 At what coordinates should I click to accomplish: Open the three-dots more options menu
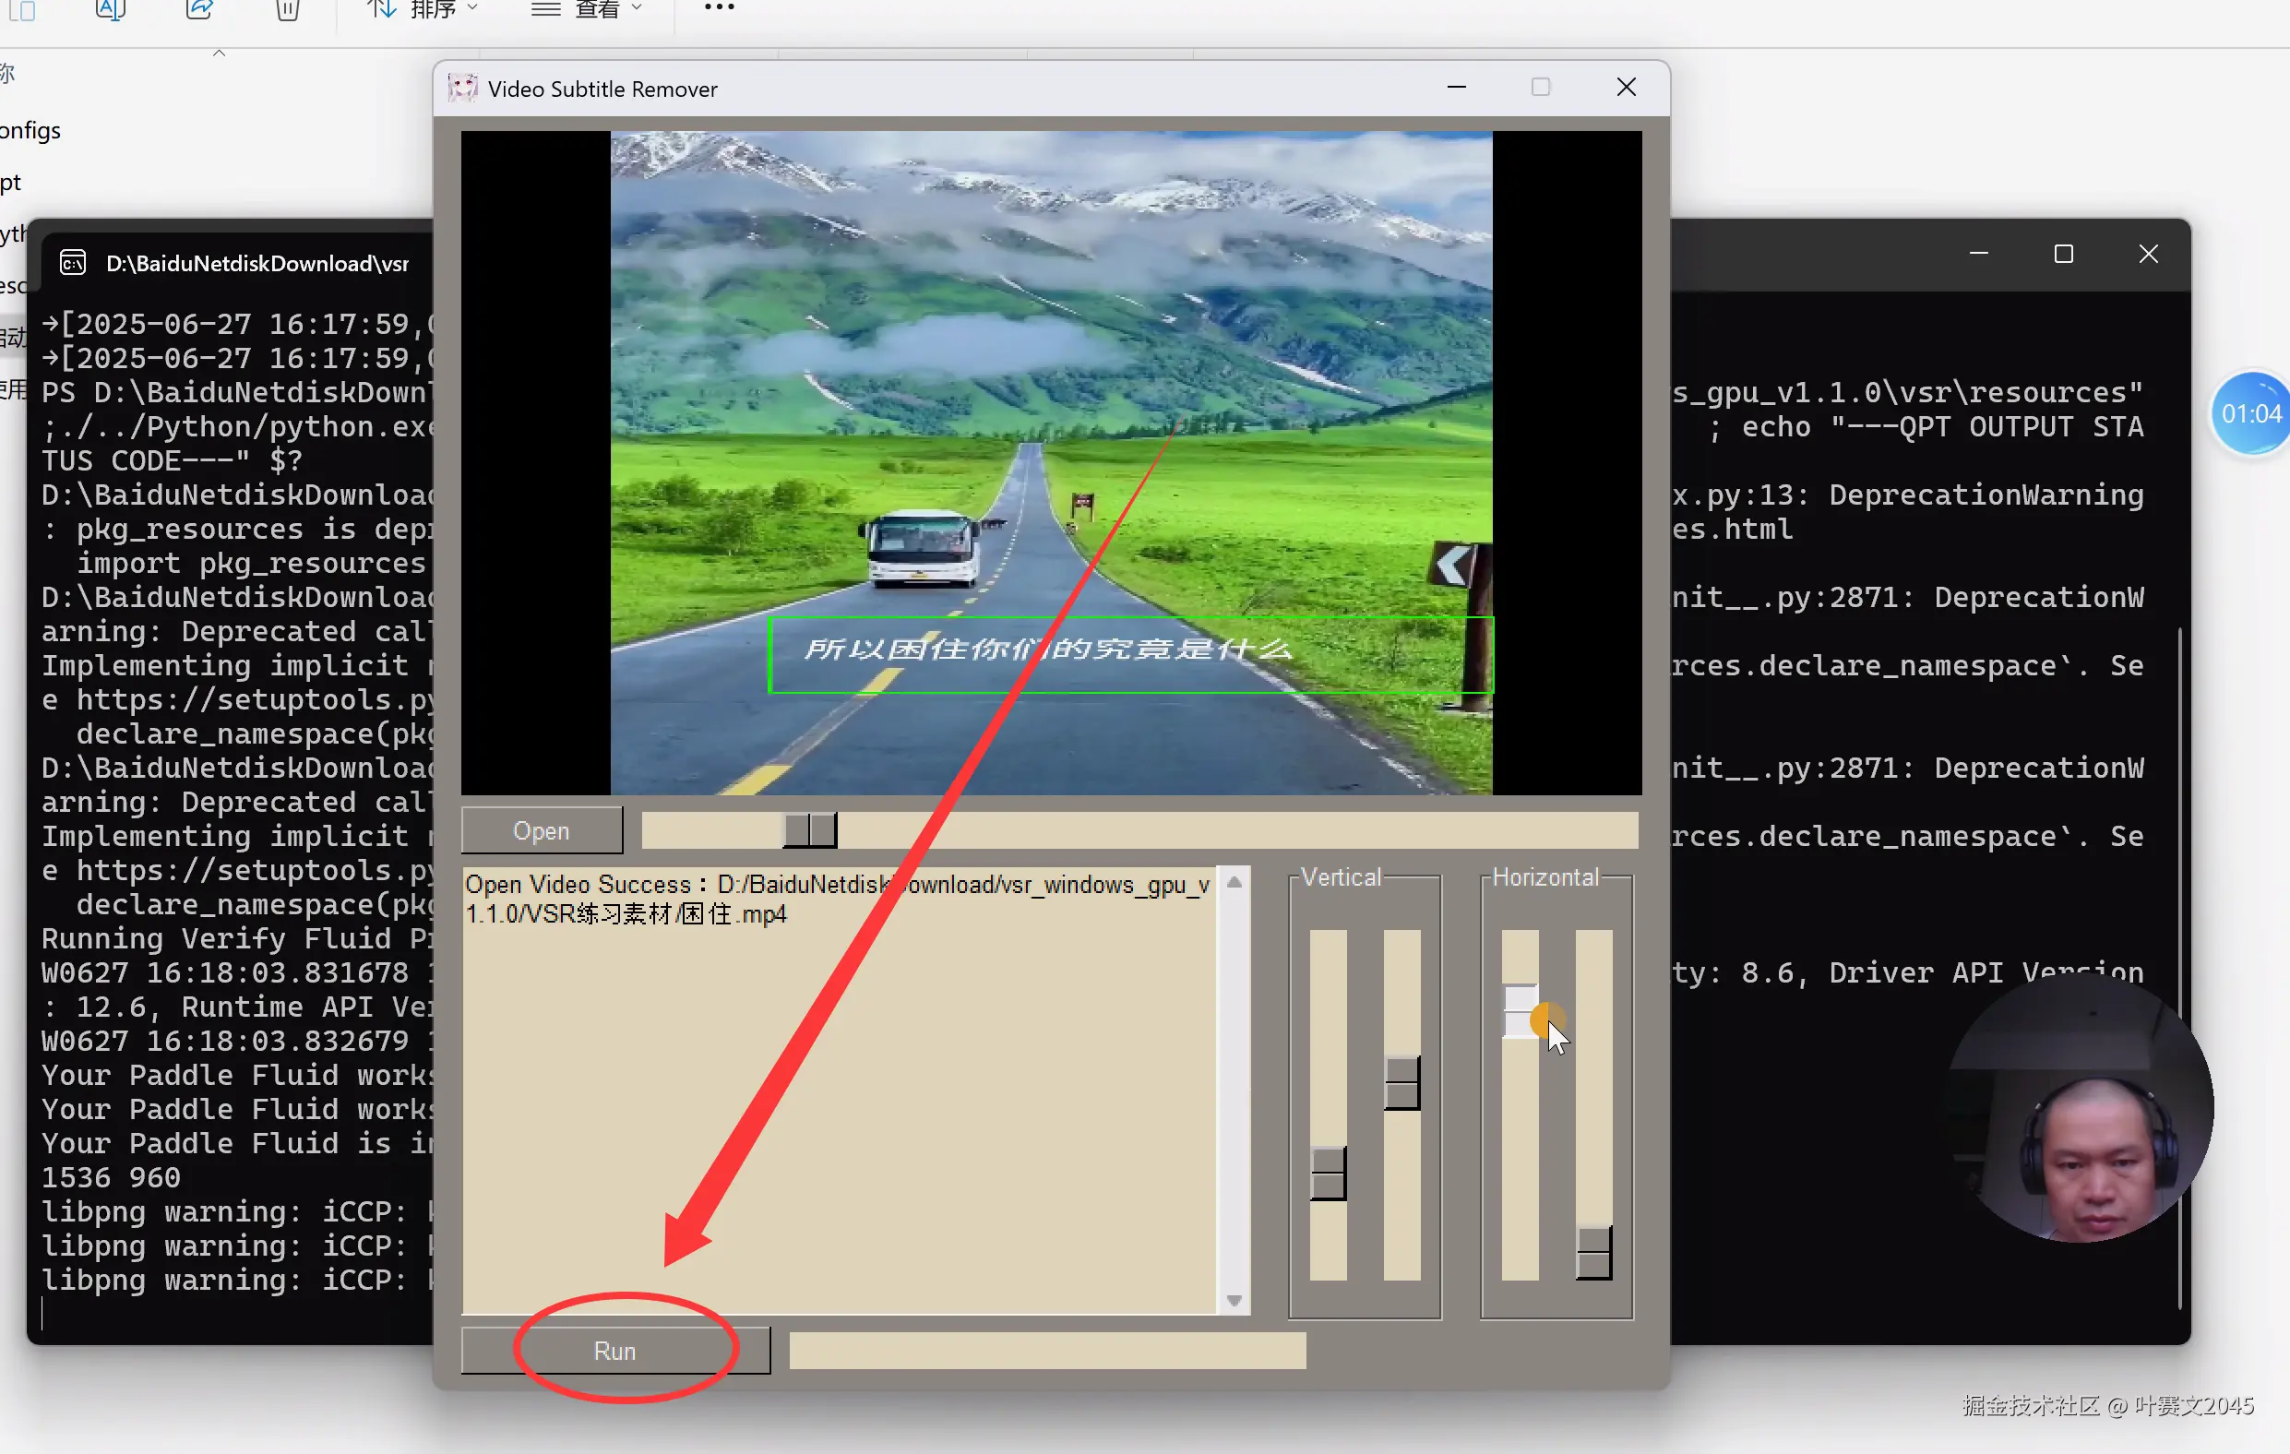(x=719, y=7)
